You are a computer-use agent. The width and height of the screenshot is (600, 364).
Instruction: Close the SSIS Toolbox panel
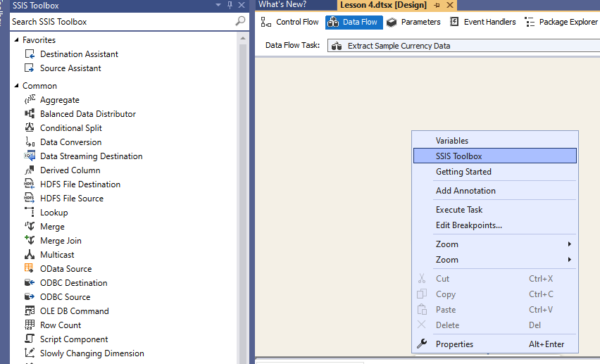pos(242,5)
